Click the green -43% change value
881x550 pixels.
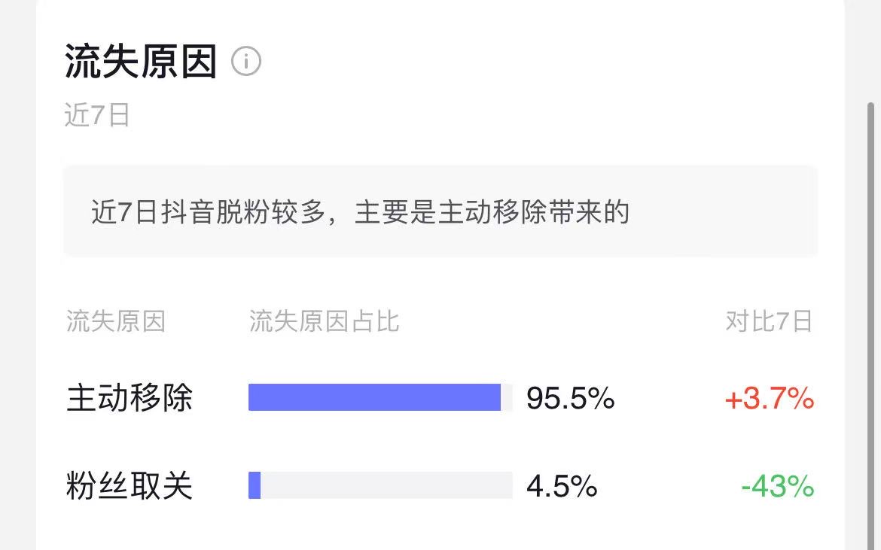tap(777, 486)
